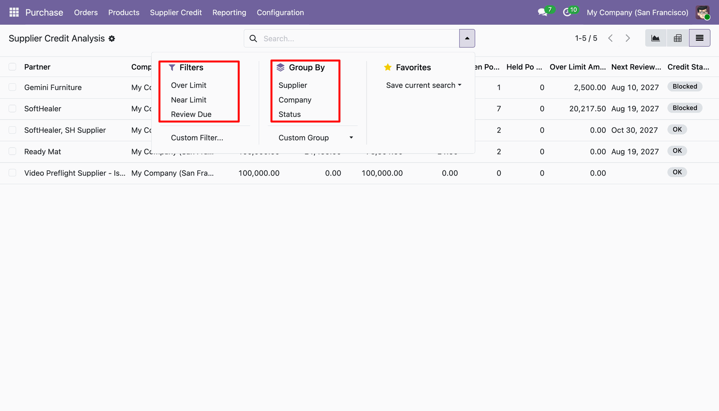Switch to pivot view
This screenshot has width=719, height=411.
point(677,38)
